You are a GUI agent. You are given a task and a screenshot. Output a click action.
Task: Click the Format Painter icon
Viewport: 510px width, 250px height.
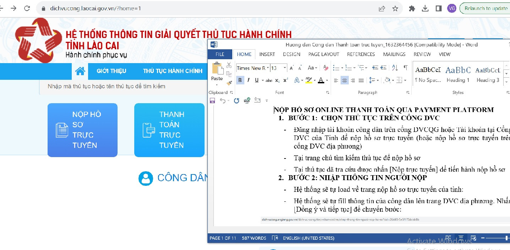[229, 83]
